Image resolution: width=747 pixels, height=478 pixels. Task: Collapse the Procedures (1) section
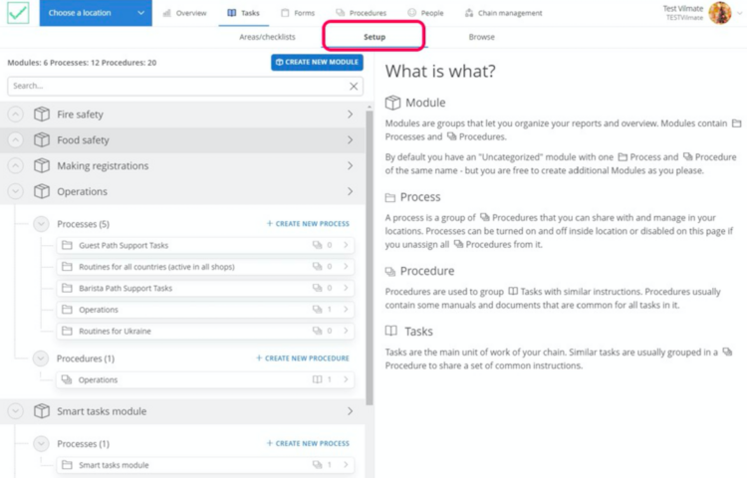click(x=40, y=358)
